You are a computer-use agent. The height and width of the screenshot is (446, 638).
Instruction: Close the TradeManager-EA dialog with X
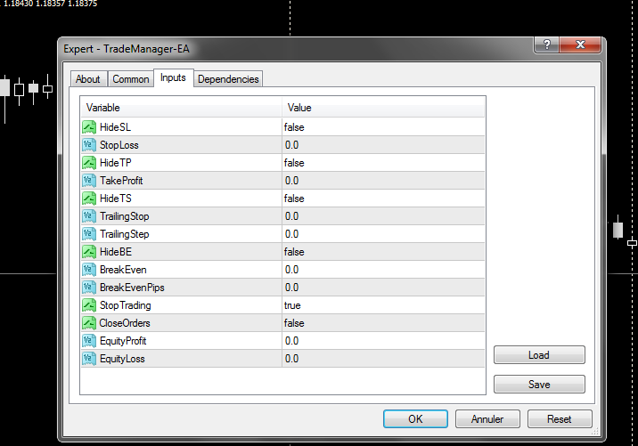[x=580, y=45]
